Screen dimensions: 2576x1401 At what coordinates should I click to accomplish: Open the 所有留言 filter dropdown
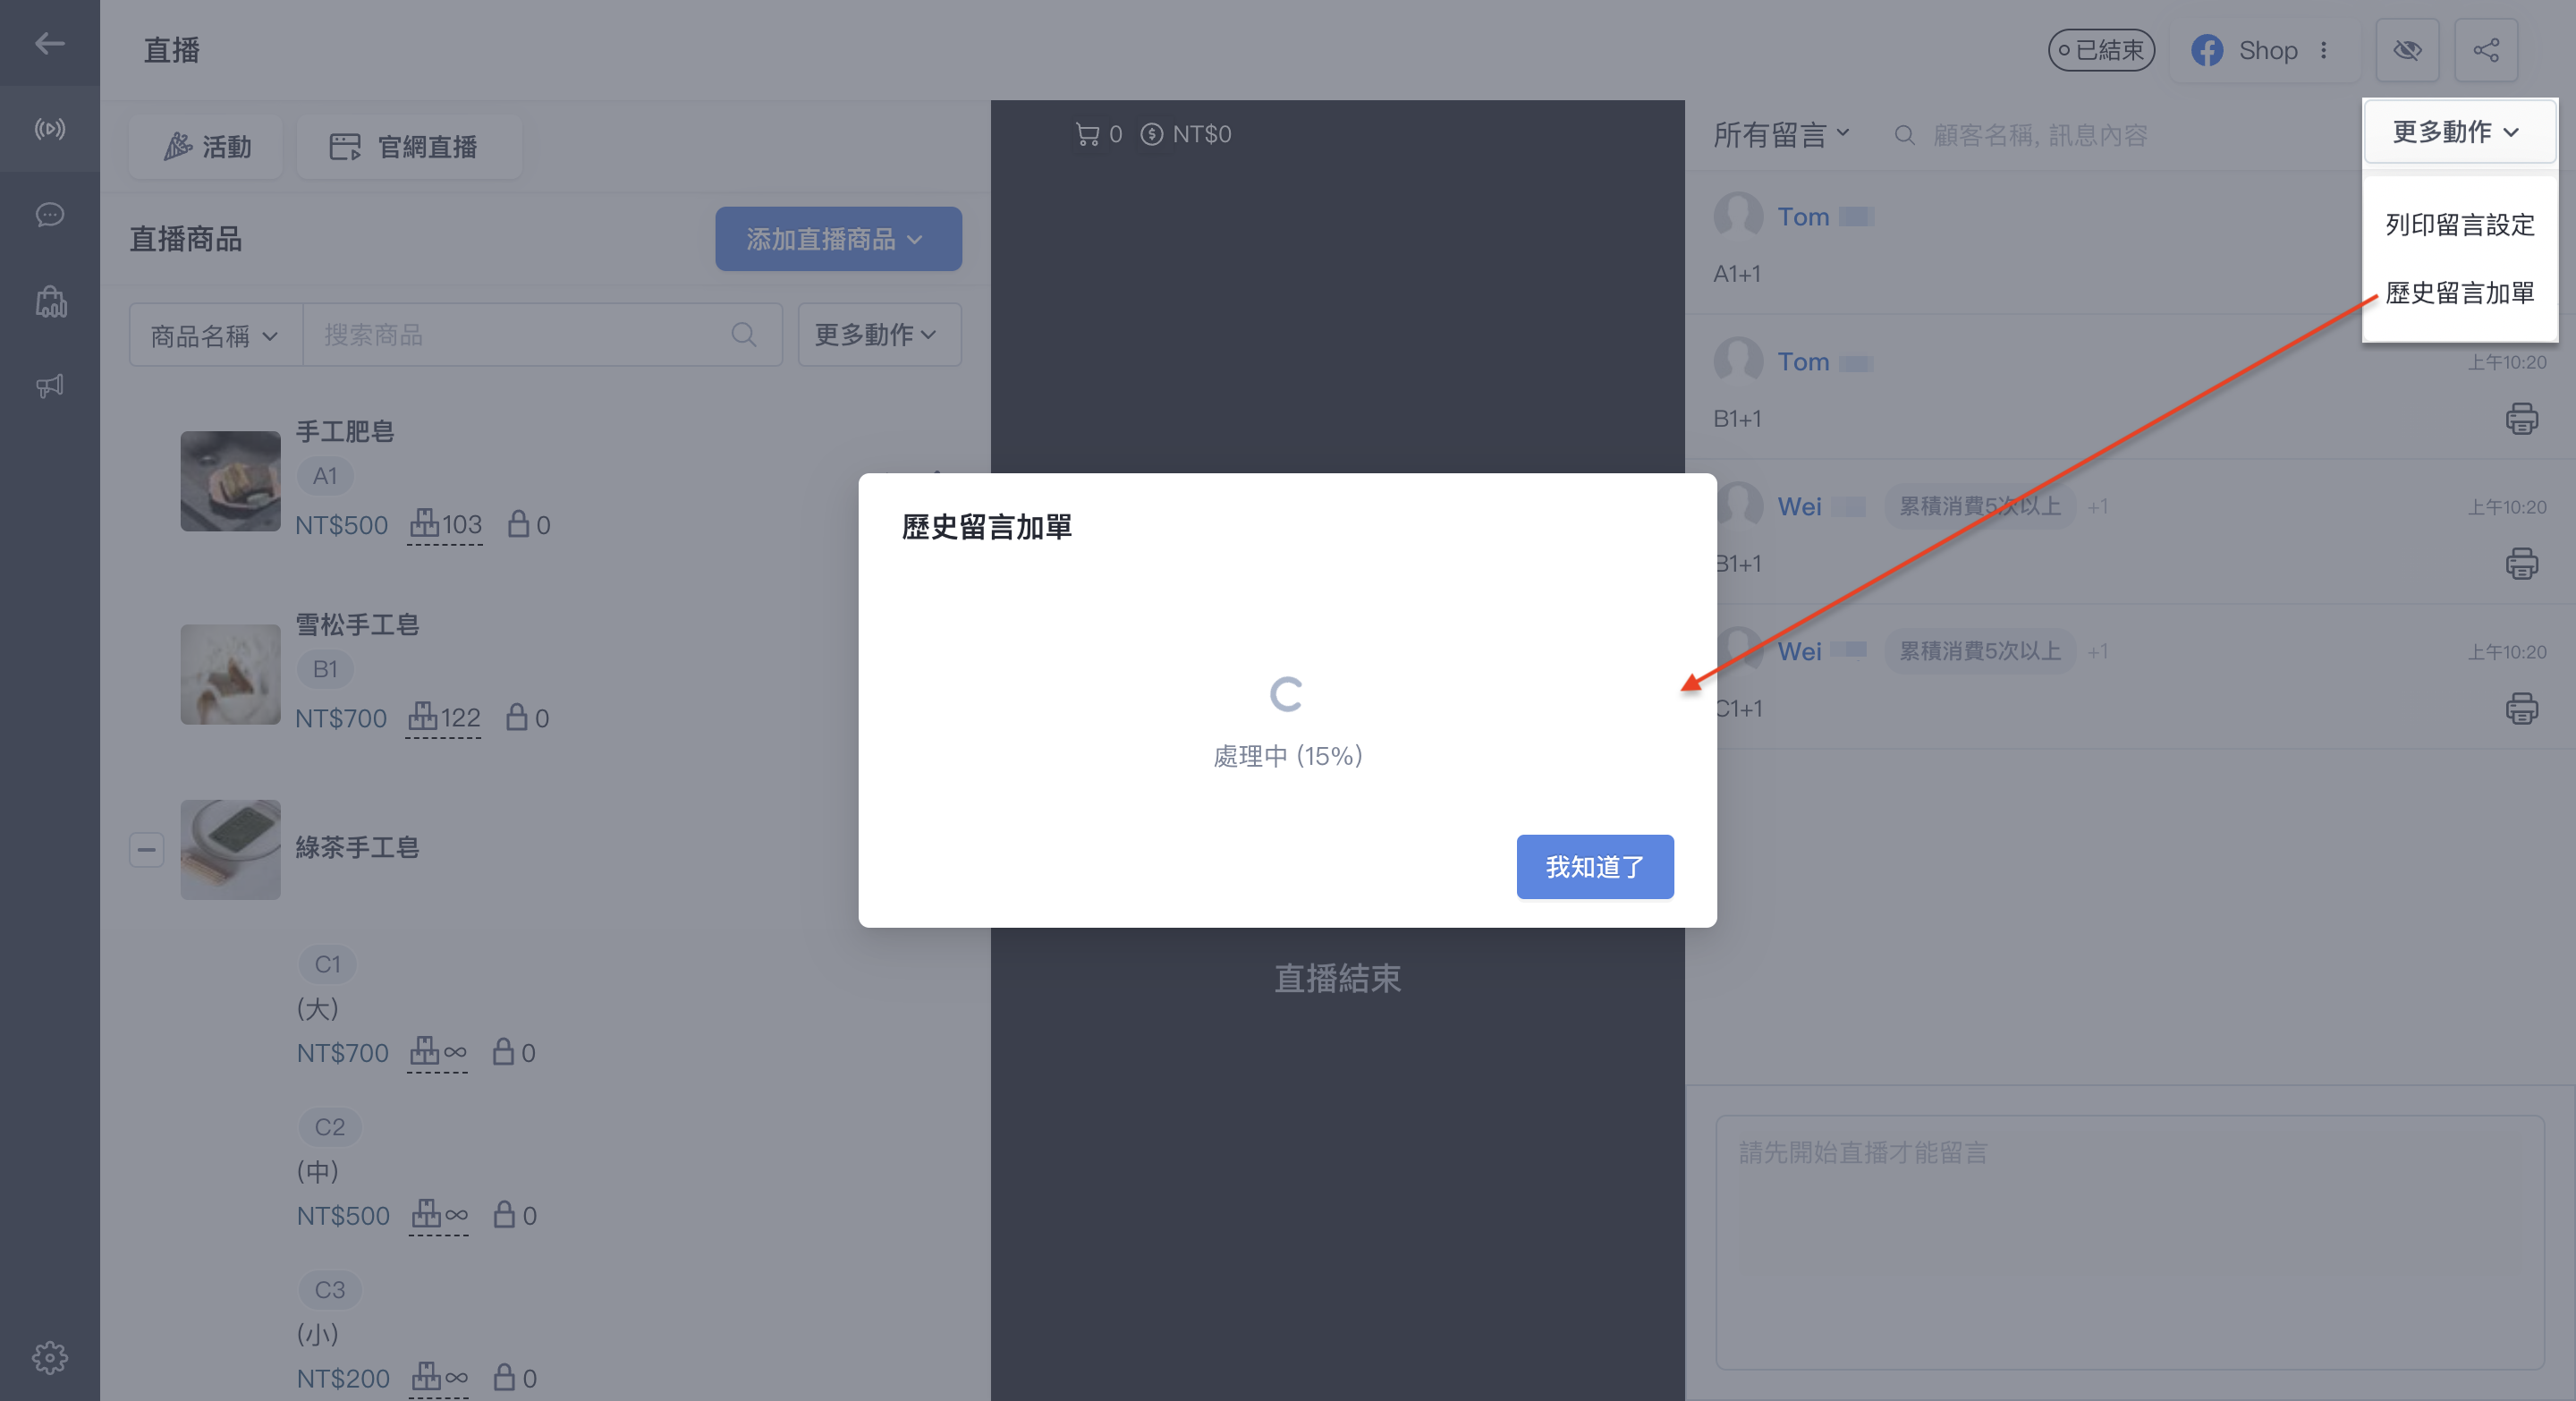tap(1781, 134)
